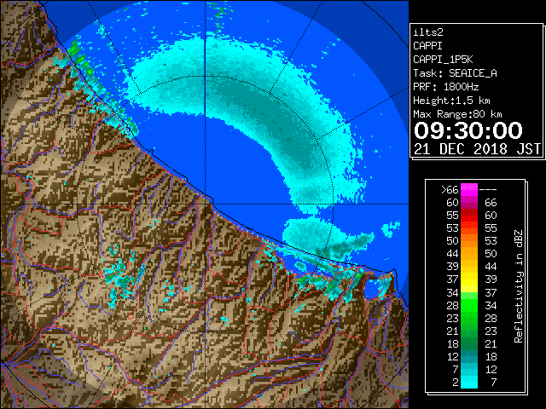The image size is (546, 409).
Task: Pick the magenta swatch beside >66
Action: pos(469,190)
